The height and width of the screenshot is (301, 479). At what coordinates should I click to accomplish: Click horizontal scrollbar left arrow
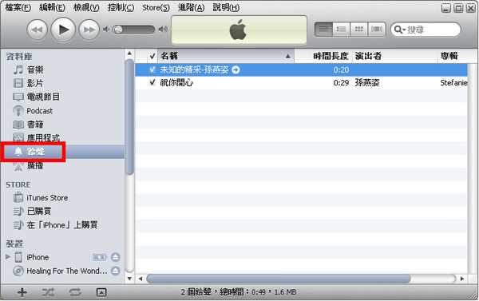pos(141,279)
